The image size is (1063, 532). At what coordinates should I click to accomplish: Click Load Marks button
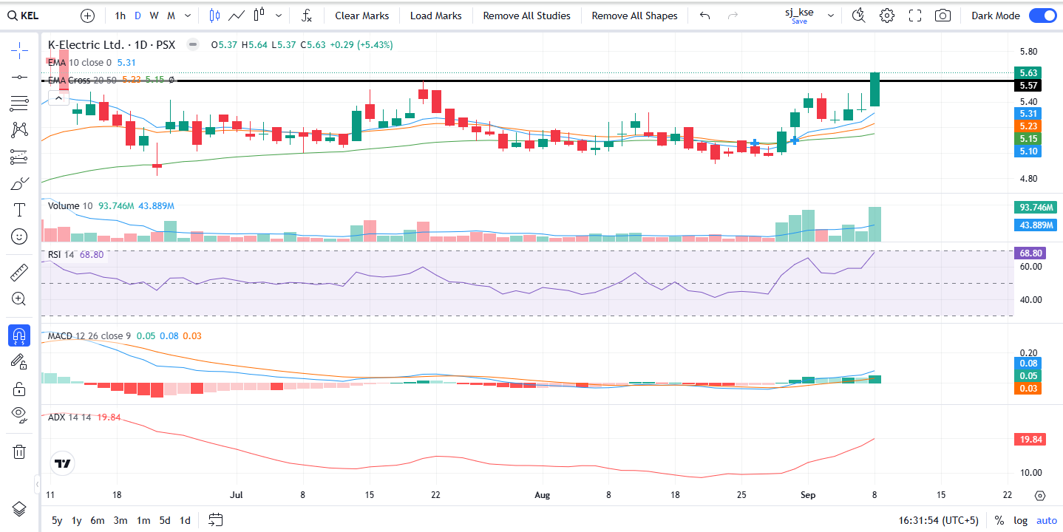436,16
